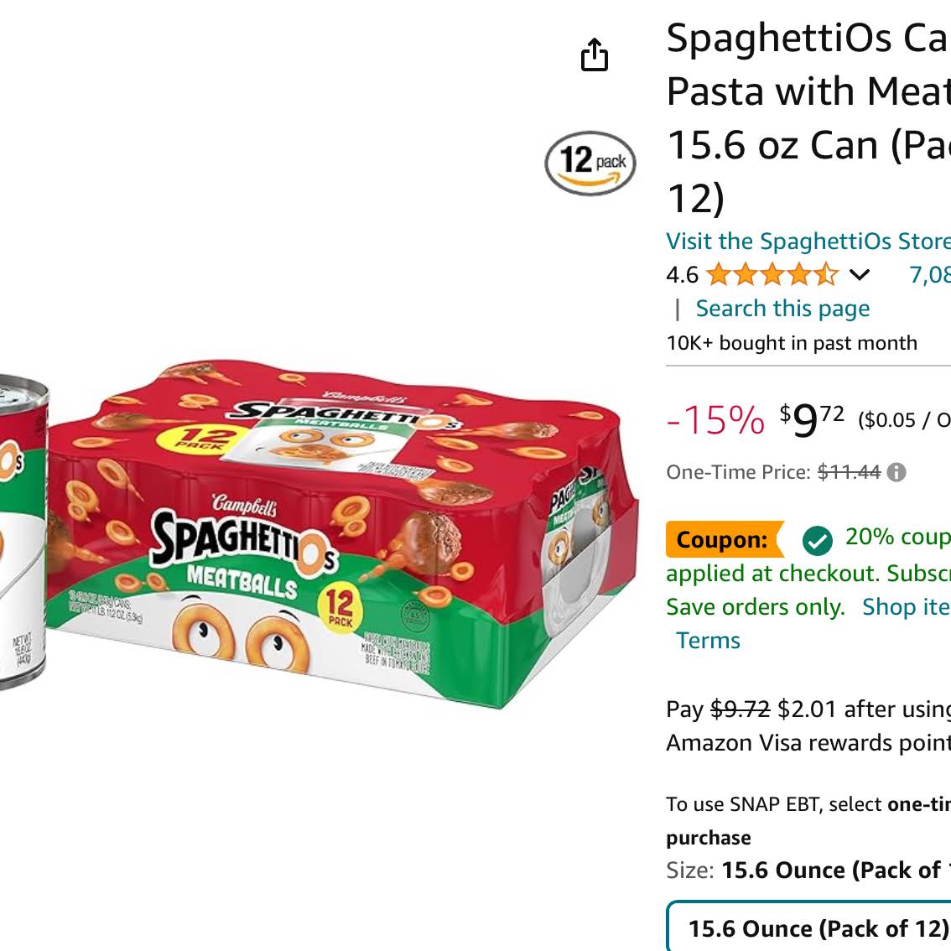Click the partial can image on the left

click(23, 533)
